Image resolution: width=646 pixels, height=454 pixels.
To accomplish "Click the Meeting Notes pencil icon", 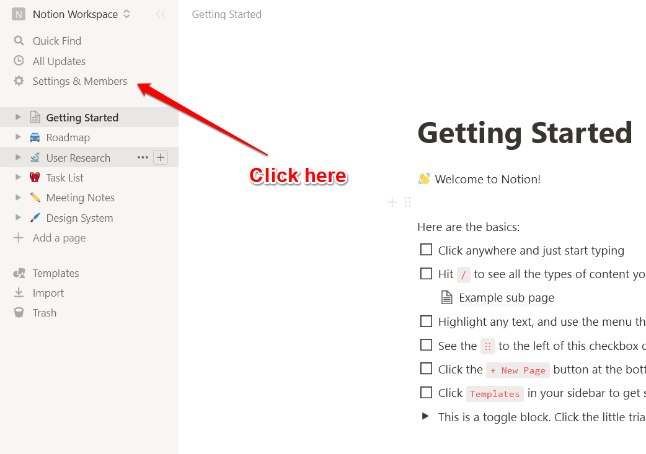I will click(x=35, y=198).
